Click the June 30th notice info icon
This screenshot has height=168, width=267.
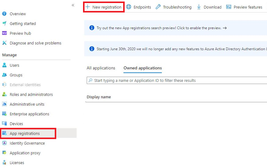pos(92,49)
